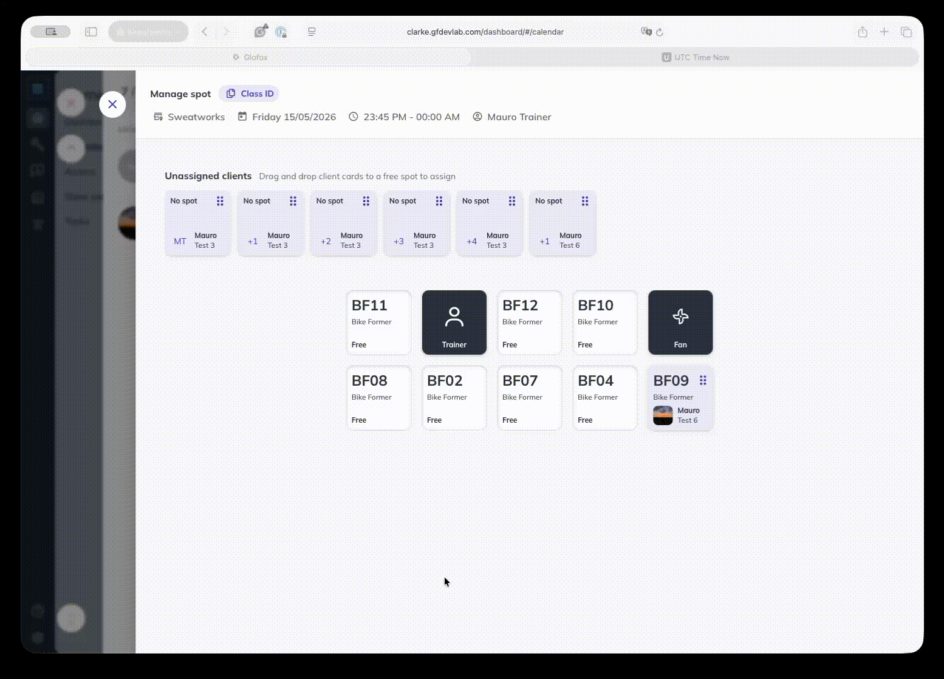
Task: Select the BF07 free spot
Action: click(530, 398)
